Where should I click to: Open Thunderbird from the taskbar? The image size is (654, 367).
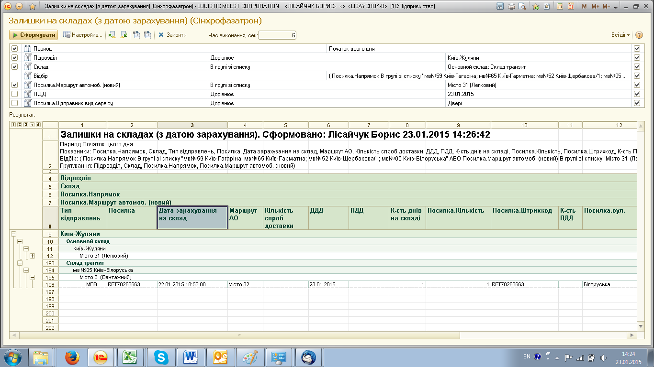309,357
